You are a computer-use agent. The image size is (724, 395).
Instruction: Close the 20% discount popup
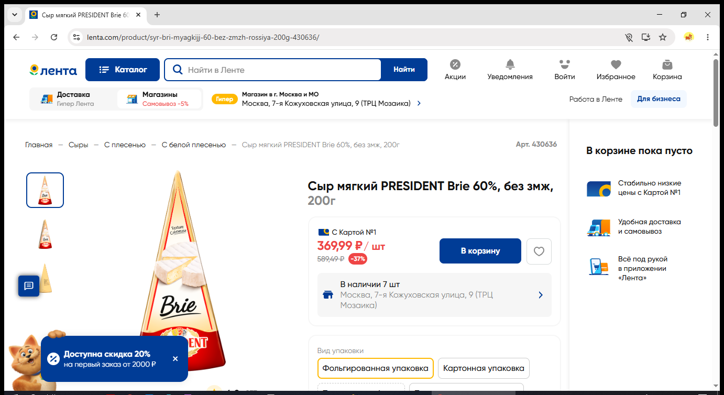tap(175, 359)
